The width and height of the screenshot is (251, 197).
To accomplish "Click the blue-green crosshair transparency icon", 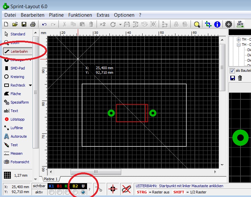I will point(208,24).
